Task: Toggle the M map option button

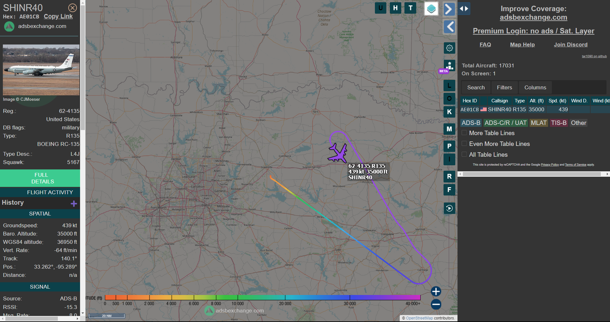Action: coord(449,129)
